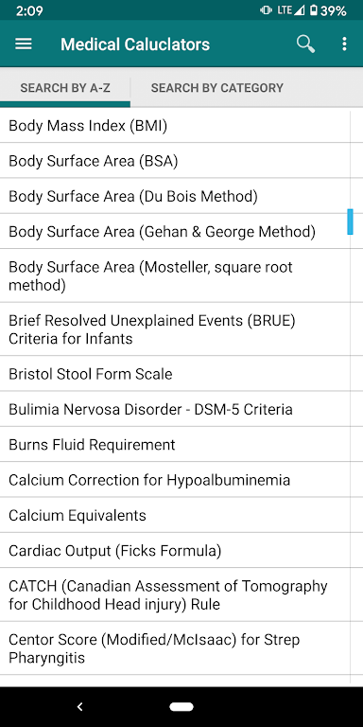
Task: Open Calcium Correction for Hypoalbuminemia
Action: tap(175, 480)
